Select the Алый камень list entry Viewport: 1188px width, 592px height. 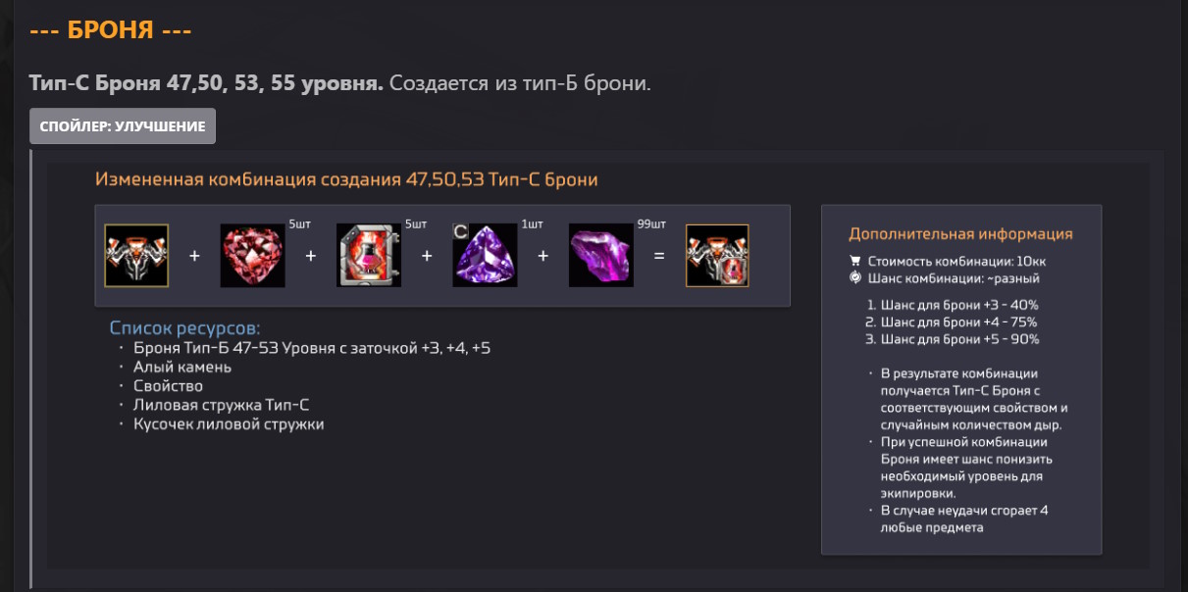[182, 367]
